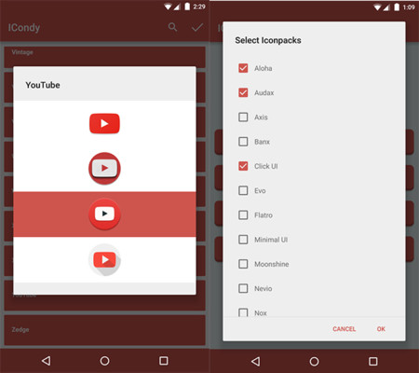The height and width of the screenshot is (373, 419).
Task: Enable the Nevio iconpack checkbox
Action: [x=243, y=288]
